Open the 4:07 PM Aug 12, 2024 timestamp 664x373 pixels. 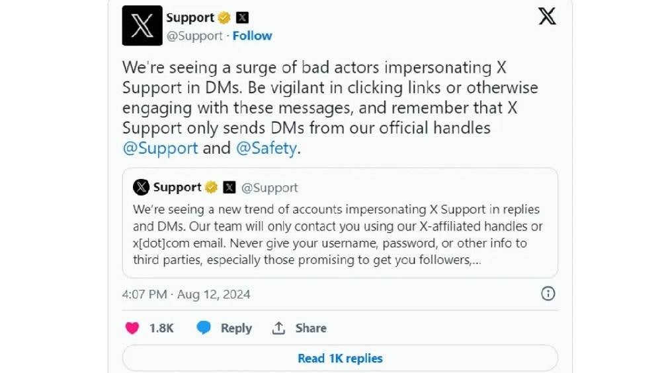pos(187,294)
